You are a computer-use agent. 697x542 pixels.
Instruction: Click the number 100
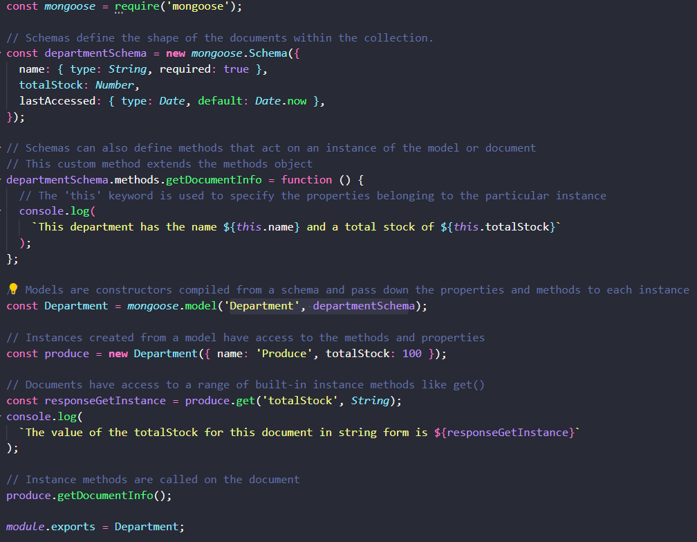(411, 354)
